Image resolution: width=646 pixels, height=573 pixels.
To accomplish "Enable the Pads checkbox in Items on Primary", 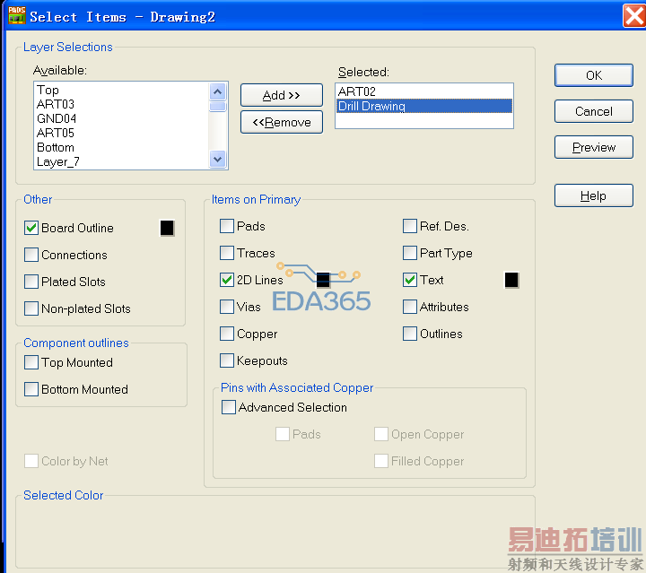I will click(227, 226).
